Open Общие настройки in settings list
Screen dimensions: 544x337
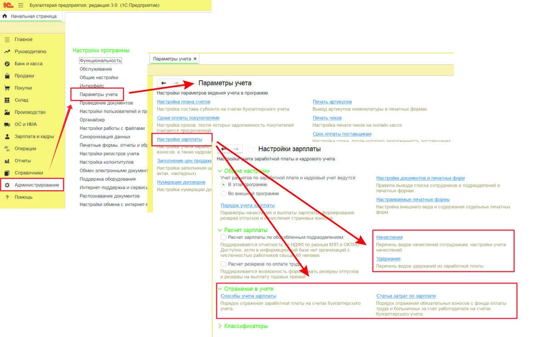tap(99, 77)
